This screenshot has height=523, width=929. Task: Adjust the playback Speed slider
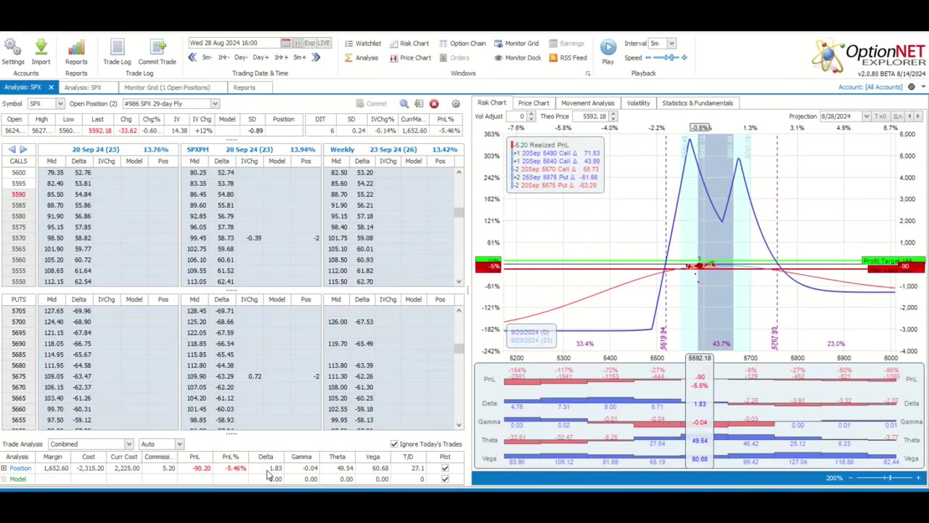coord(668,57)
